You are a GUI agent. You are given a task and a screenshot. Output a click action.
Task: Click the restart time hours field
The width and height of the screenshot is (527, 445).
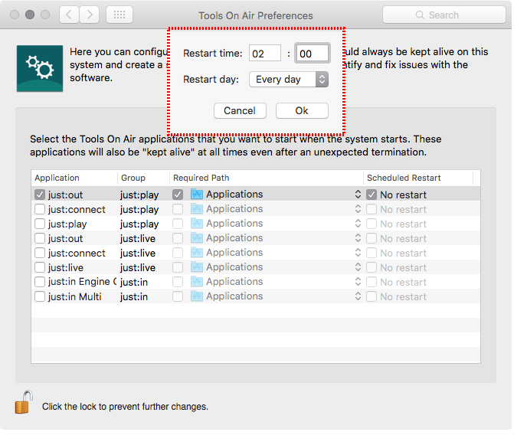pyautogui.click(x=265, y=54)
